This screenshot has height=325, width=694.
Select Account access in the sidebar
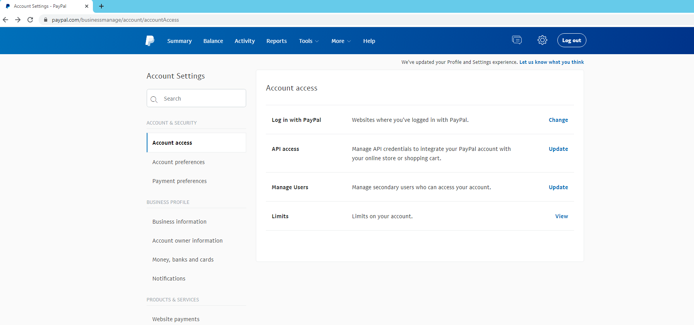196,143
